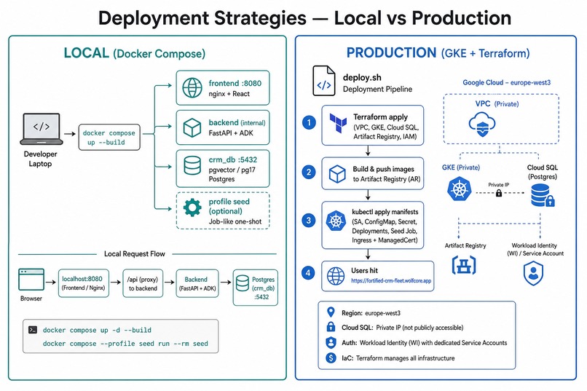Screen dimensions: 587x391
Task: Click the GKE Kubernetes hexagon icon
Action: pyautogui.click(x=459, y=189)
